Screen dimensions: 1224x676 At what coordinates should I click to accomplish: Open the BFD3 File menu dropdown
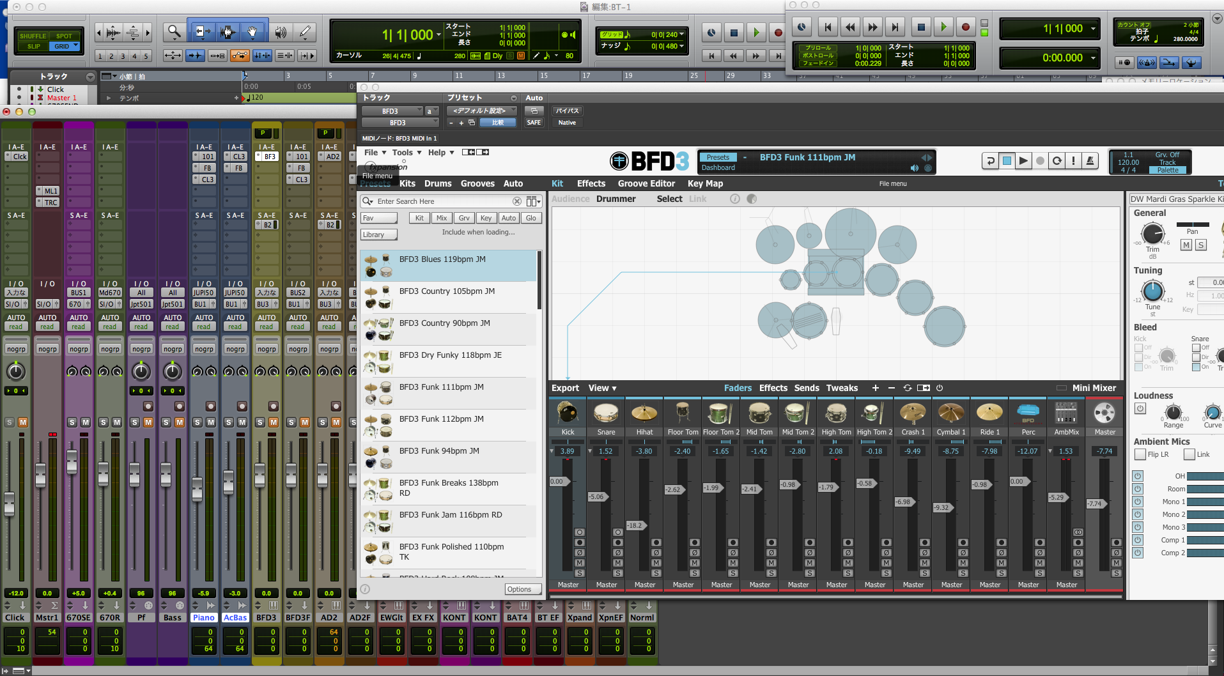375,152
